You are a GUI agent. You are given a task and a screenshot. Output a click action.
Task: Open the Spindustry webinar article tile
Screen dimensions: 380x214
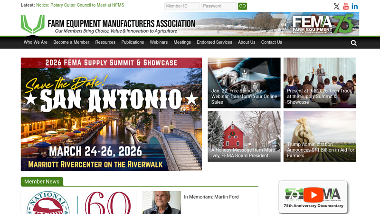(x=244, y=83)
